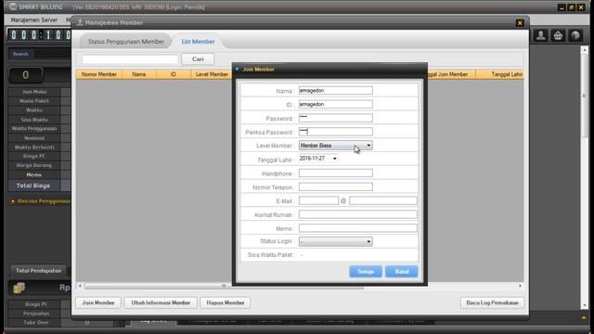
Task: Click the horizontal scrollbar left arrow
Action: 80,286
